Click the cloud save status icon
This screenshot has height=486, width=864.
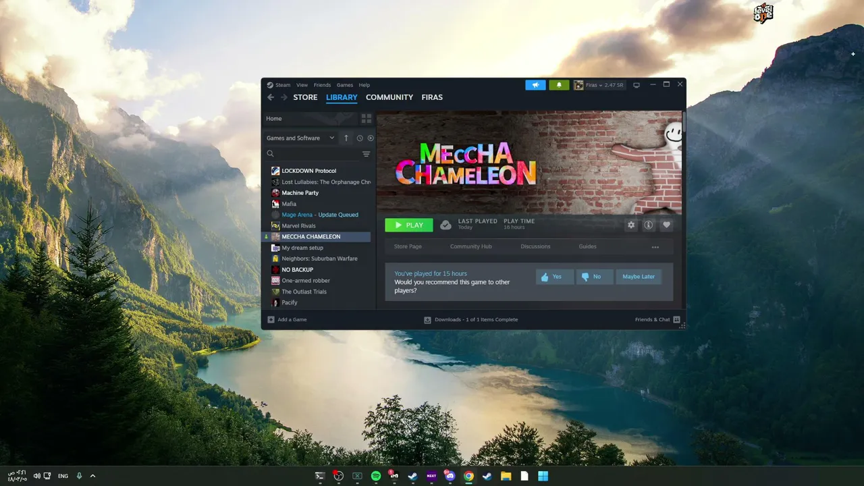pyautogui.click(x=446, y=225)
